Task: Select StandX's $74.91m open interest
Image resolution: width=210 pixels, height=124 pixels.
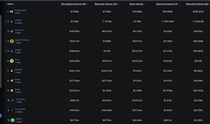Action: pyautogui.click(x=137, y=71)
